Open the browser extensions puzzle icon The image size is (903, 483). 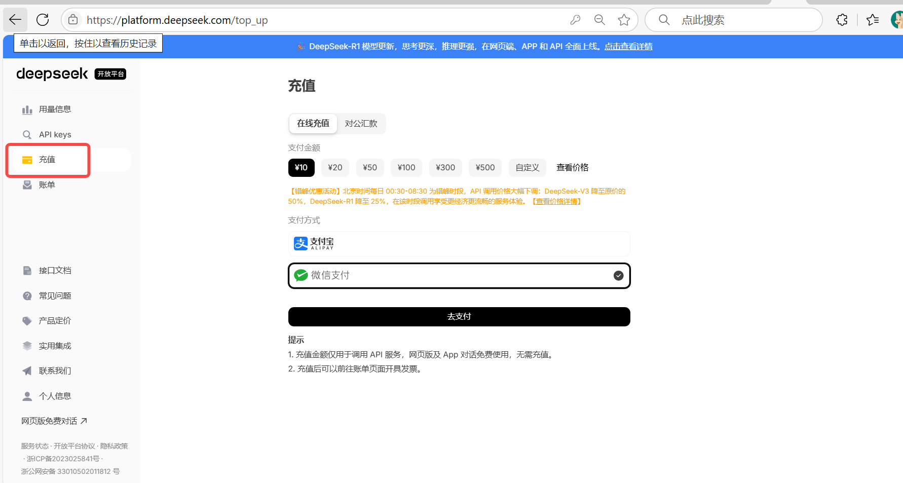(x=842, y=20)
